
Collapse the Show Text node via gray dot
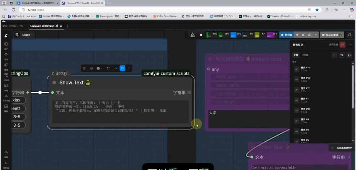pos(54,82)
